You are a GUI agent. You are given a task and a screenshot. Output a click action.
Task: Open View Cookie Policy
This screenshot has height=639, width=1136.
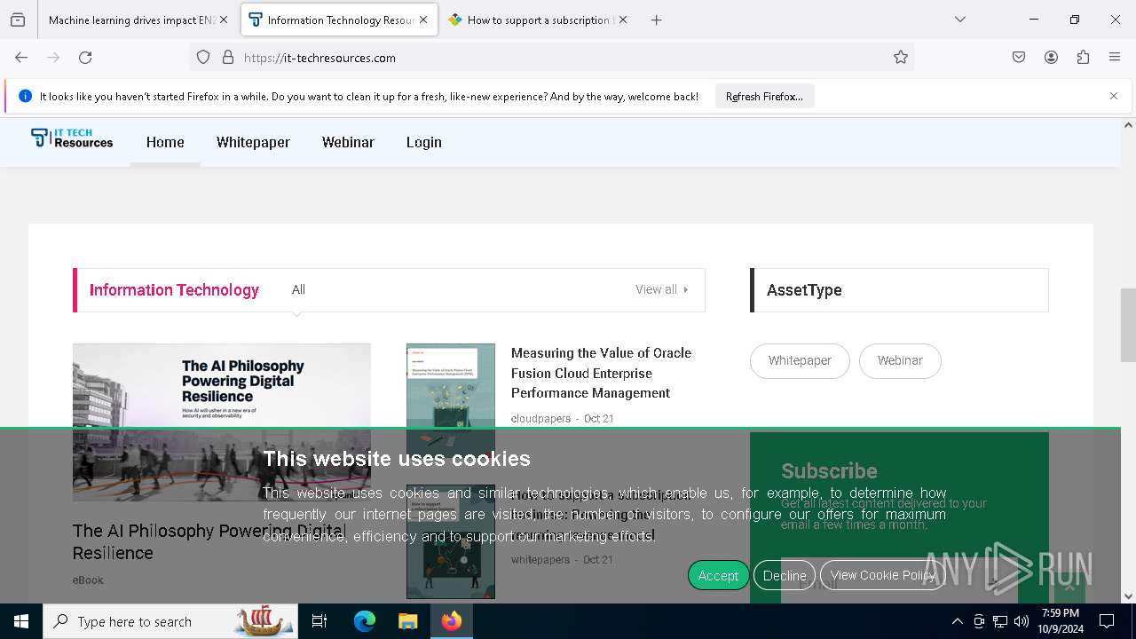(883, 575)
